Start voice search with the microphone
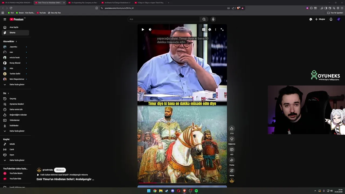 (x=213, y=19)
